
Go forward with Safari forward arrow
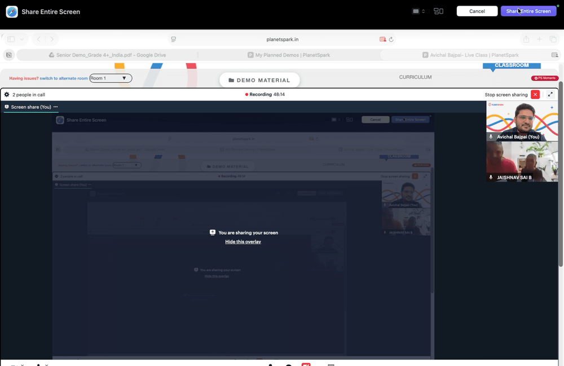[52, 39]
